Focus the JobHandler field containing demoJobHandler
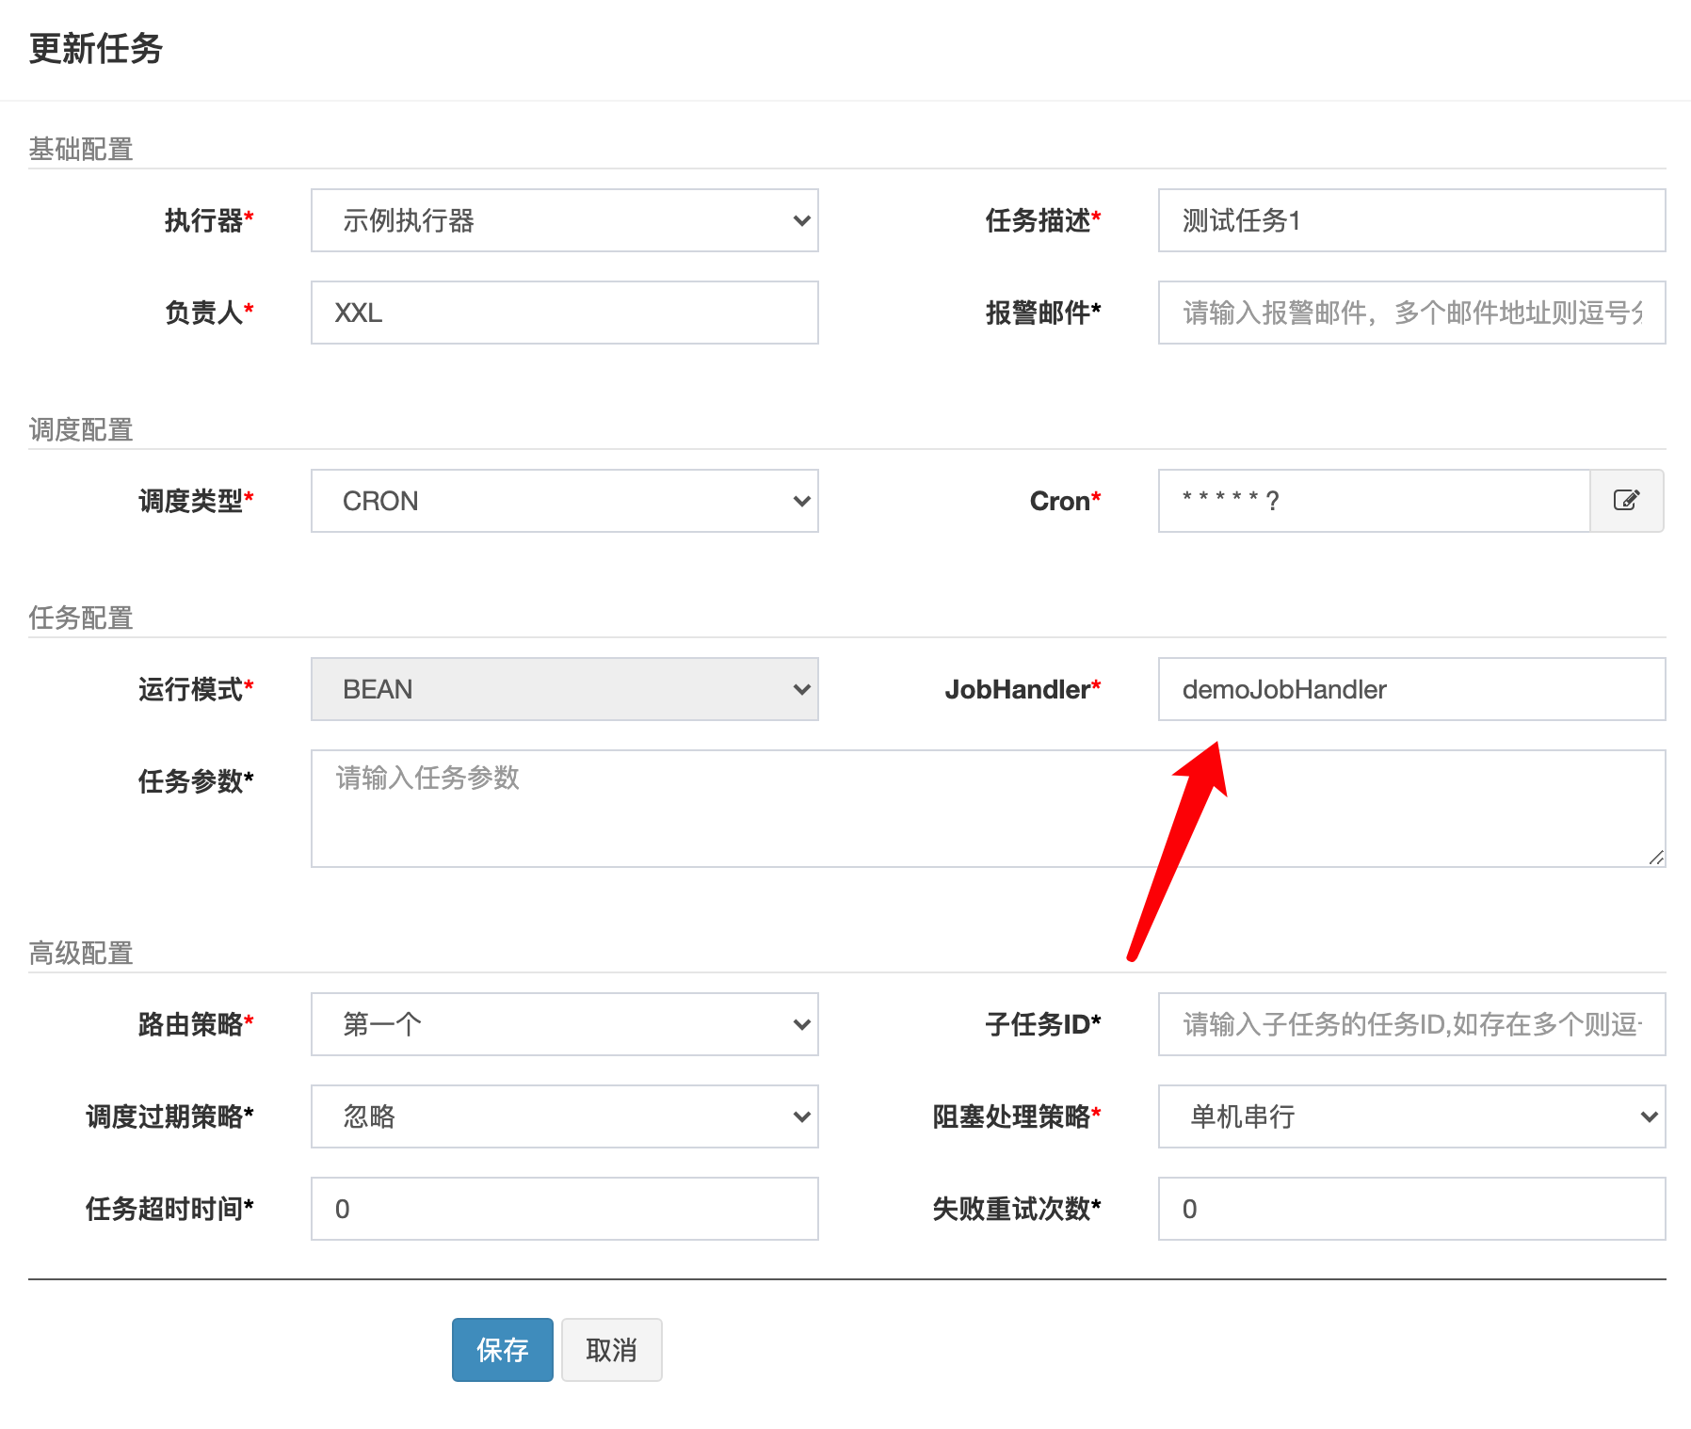 (1409, 689)
